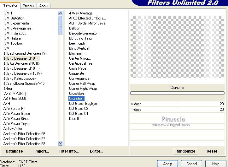Screen dimensions: 228x167
Task: Select AlphaWorks category
Action: click(13, 129)
